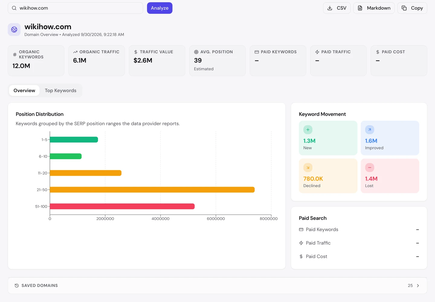Click the blue arrow icon for Improved keywords
The height and width of the screenshot is (302, 435).
pos(370,130)
